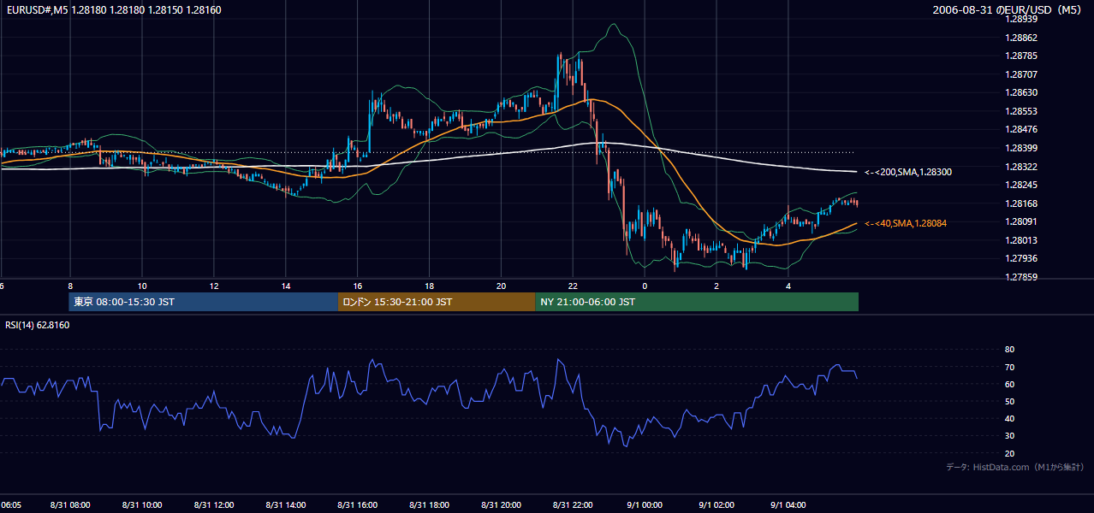Click the 40 SMA 1.28084 line label
1094x513 pixels.
pyautogui.click(x=906, y=223)
